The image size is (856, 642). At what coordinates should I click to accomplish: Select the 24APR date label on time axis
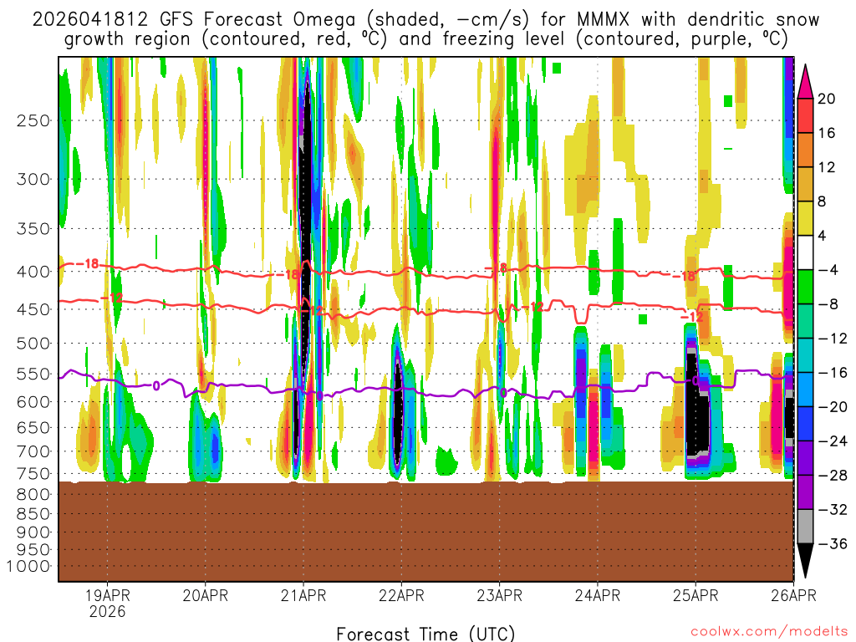[x=597, y=595]
